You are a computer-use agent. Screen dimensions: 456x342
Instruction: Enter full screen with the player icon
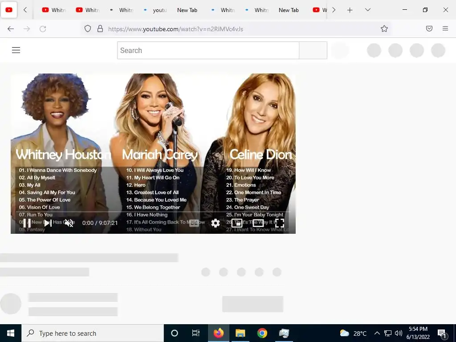coord(280,223)
